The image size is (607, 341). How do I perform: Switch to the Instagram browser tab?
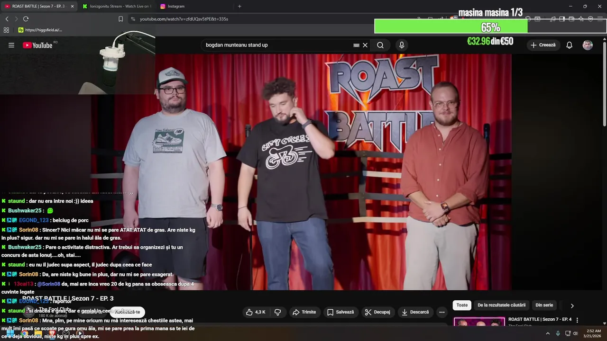point(194,6)
